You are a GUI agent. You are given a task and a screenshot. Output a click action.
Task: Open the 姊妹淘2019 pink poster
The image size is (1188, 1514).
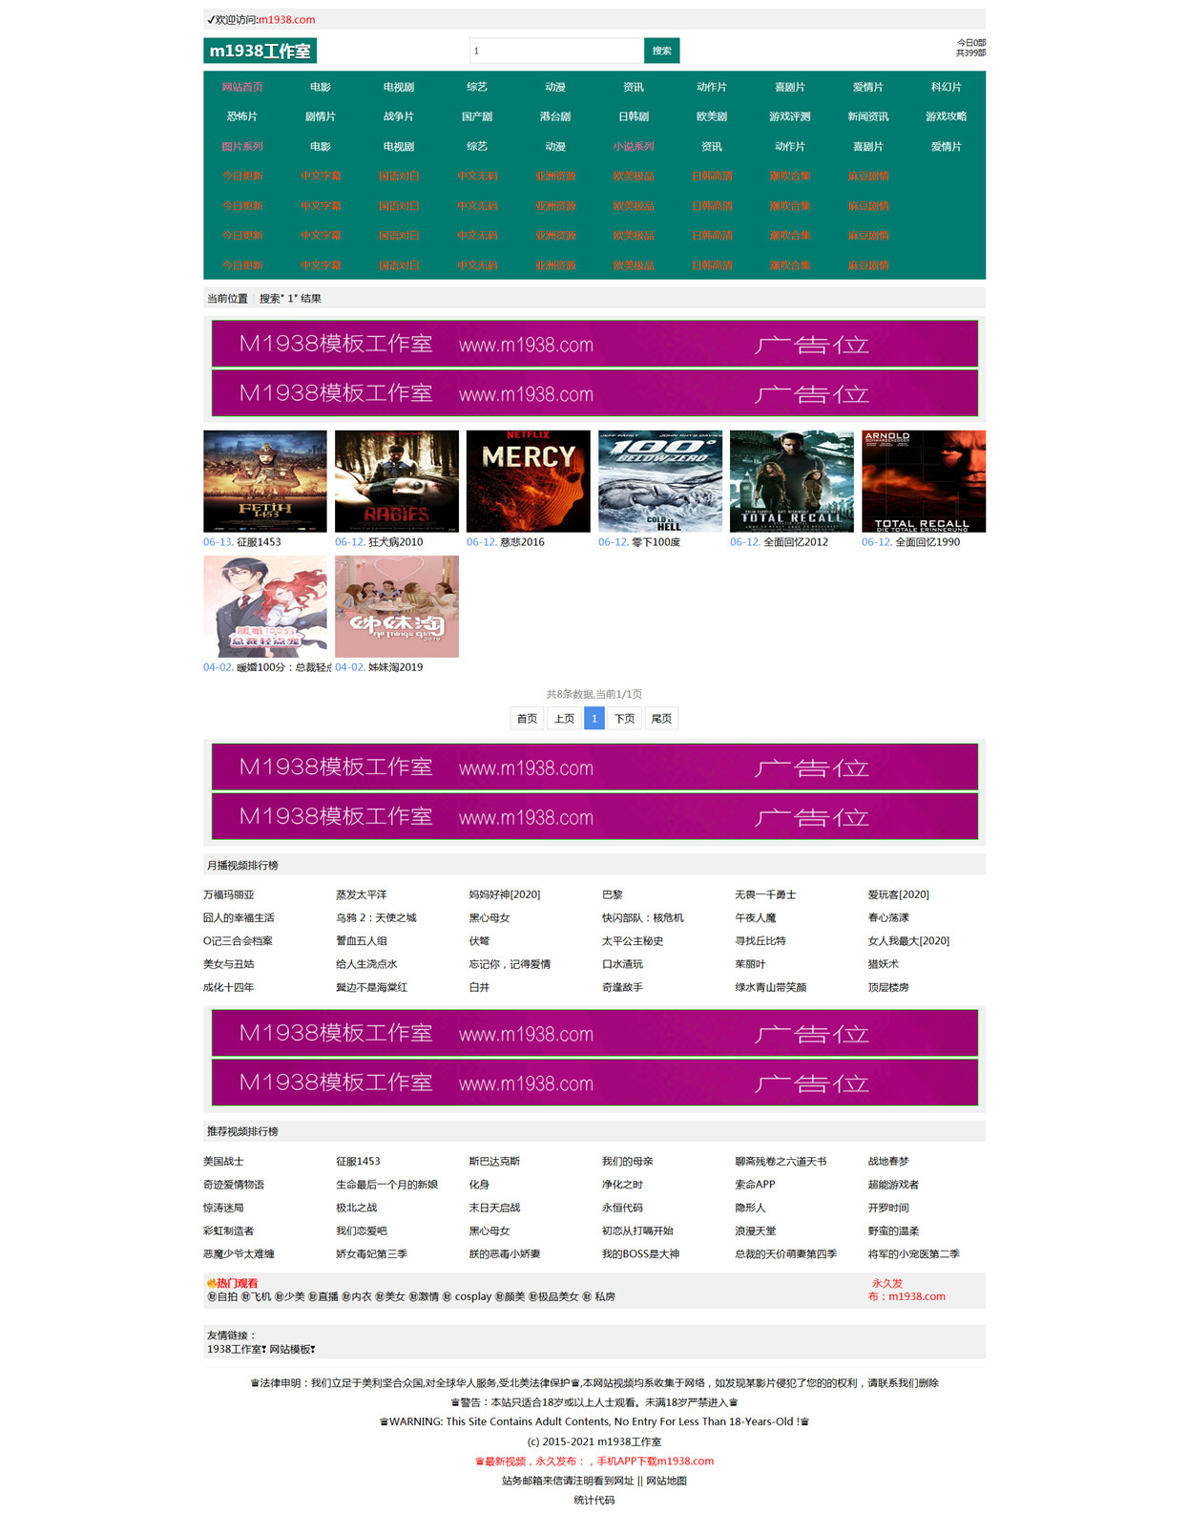(397, 606)
